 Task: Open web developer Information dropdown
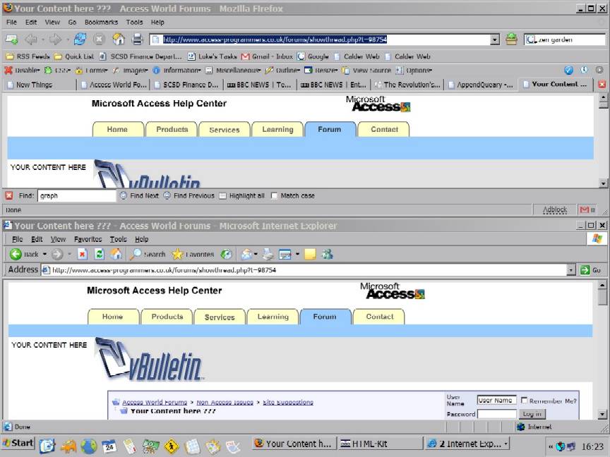[177, 71]
